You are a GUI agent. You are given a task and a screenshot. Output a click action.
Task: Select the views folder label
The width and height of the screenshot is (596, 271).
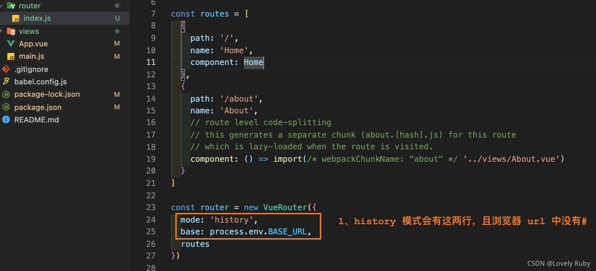tap(29, 31)
